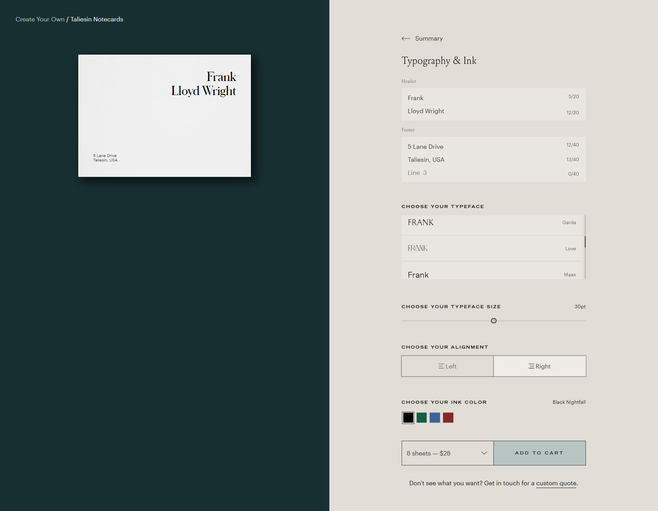Click the back arrow beside Summary
658x511 pixels.
tap(406, 39)
